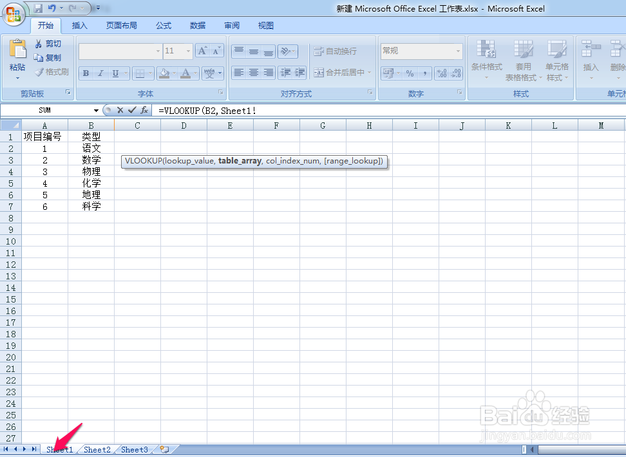Click into the formula bar

coord(389,111)
